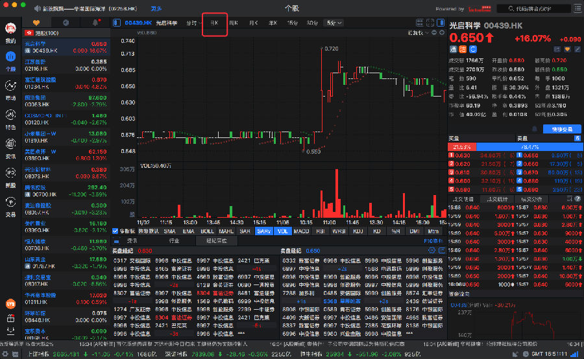Open the 前复权 adjustment dropdown
The image size is (584, 359).
418,33
